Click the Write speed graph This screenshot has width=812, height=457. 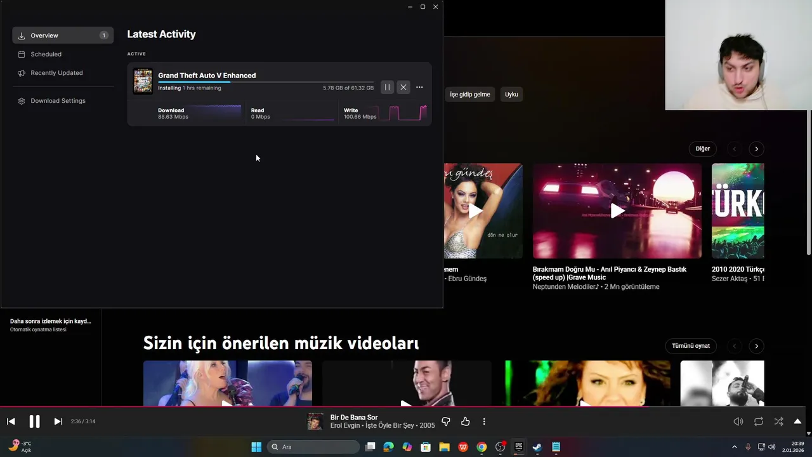coord(403,113)
